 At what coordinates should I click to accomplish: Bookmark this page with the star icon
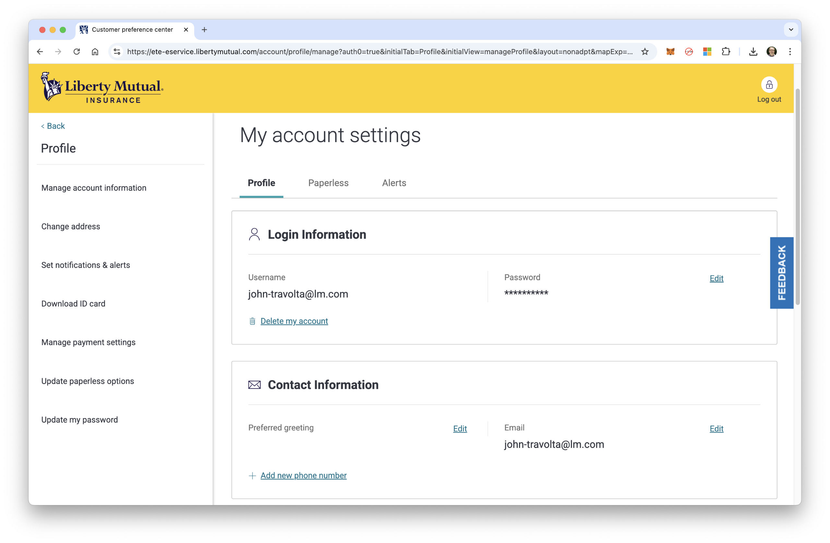pyautogui.click(x=645, y=52)
